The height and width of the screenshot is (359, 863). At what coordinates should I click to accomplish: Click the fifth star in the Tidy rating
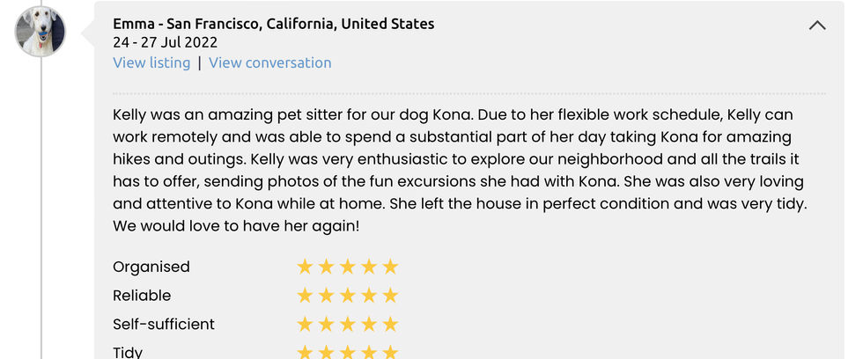[x=390, y=352]
